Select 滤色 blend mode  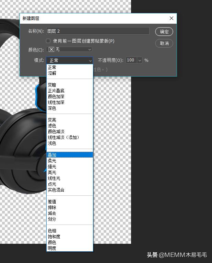click(x=70, y=126)
